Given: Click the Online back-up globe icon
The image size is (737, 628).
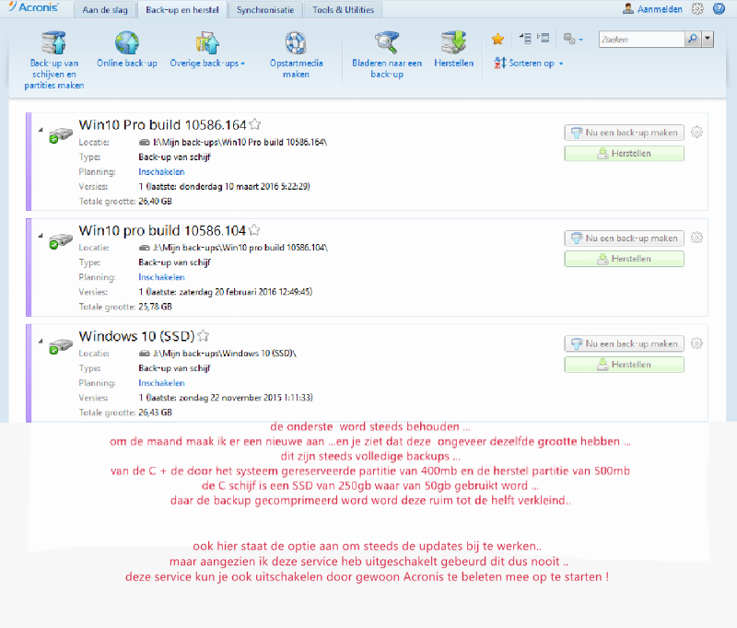Looking at the screenshot, I should (126, 43).
